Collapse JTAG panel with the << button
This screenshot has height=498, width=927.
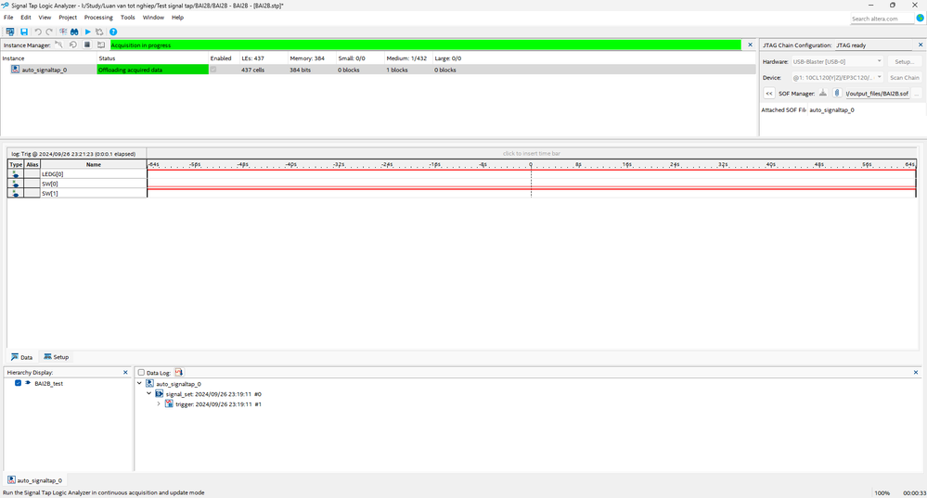(769, 94)
